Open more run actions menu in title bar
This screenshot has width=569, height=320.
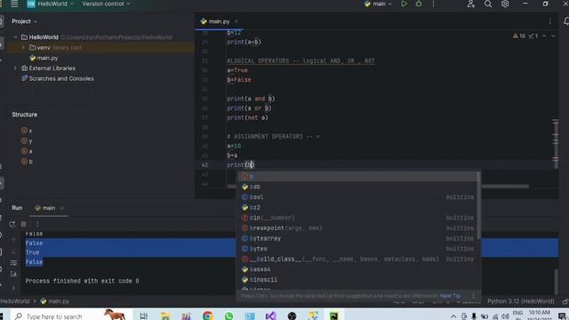point(433,4)
